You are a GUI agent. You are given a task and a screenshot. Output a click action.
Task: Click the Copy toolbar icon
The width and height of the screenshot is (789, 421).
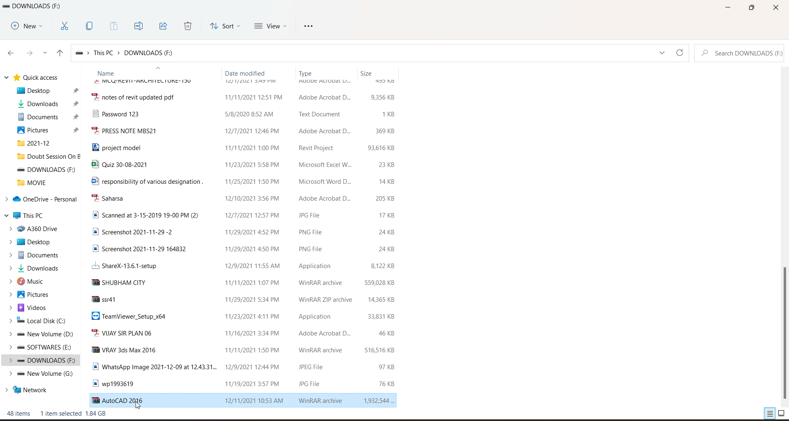(x=89, y=26)
